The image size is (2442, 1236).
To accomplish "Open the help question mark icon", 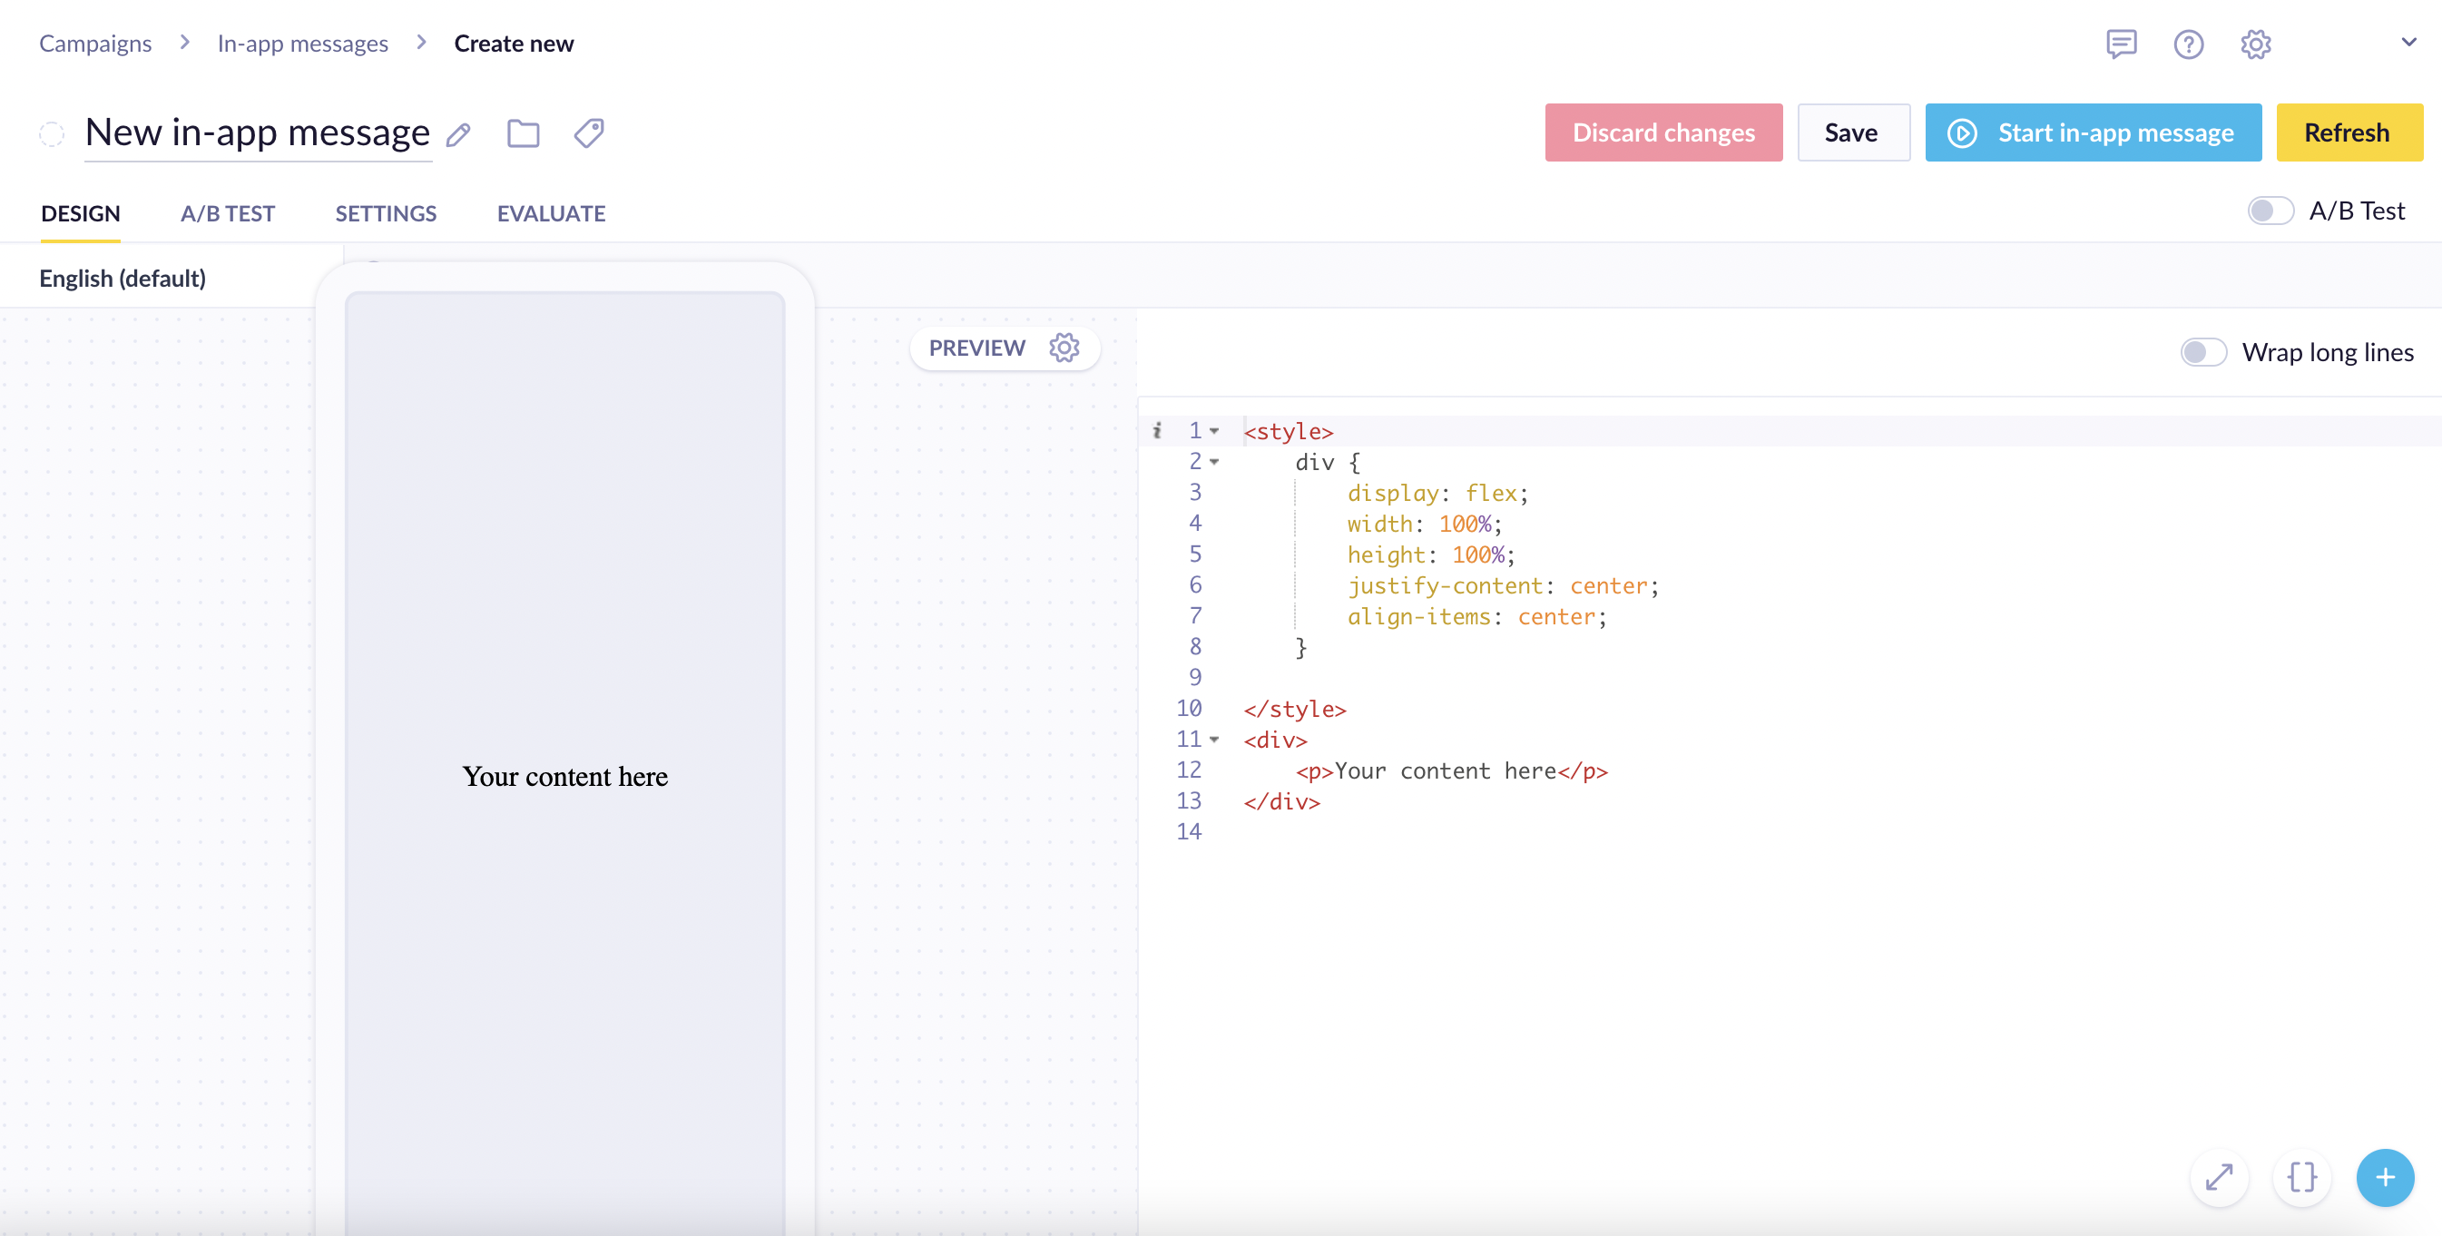I will pos(2188,44).
